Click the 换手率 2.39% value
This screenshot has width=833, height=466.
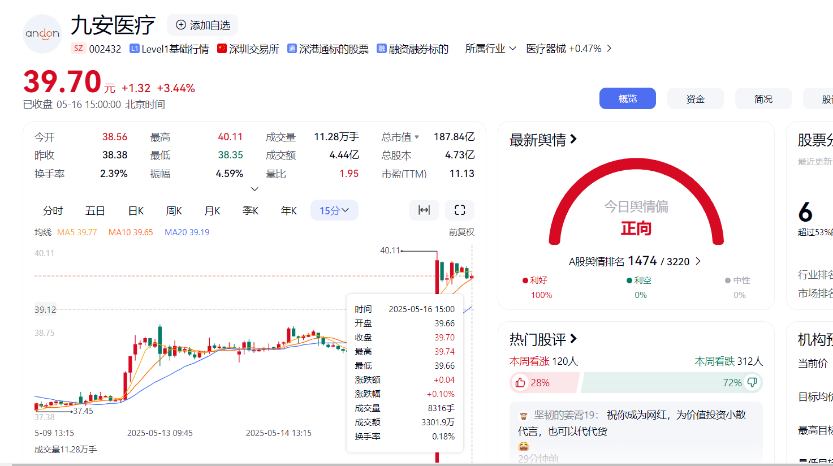(114, 174)
